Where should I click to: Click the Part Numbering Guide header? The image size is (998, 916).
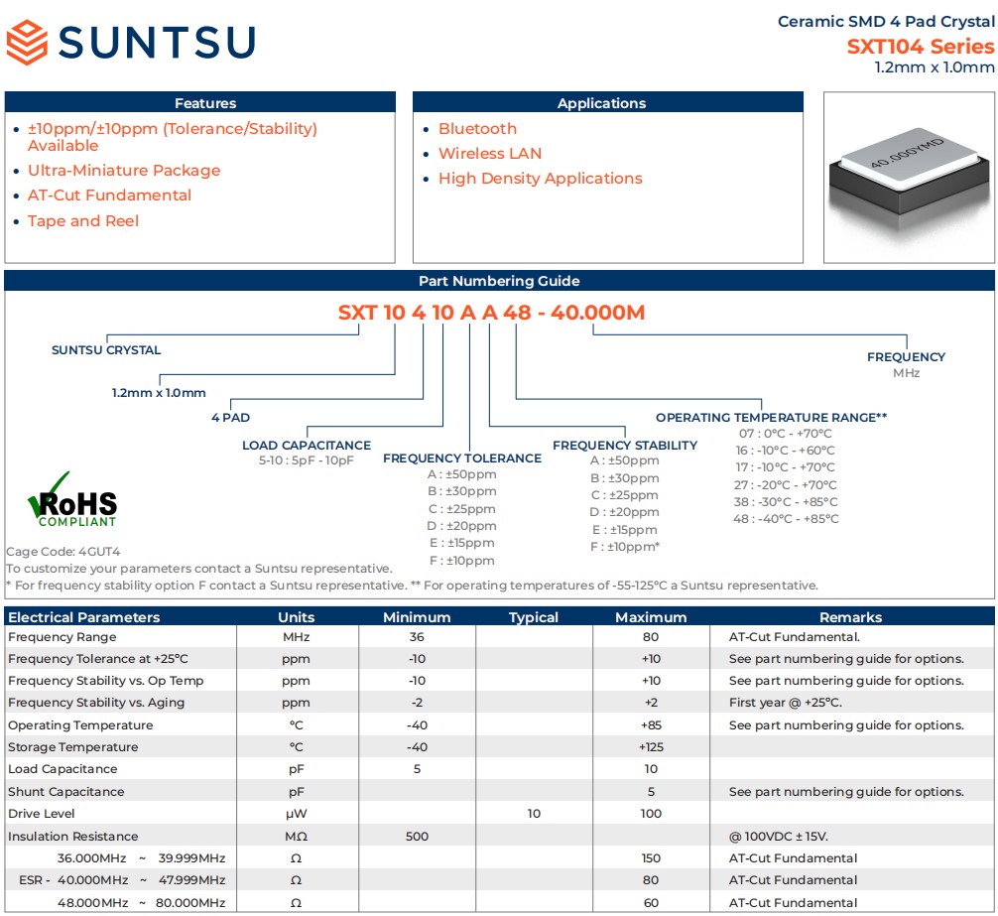coord(499,281)
